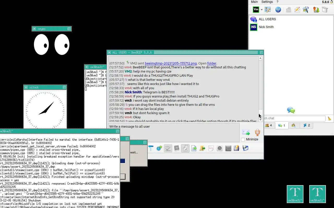Open the right vm3@vm3 terminal desktop icon

pyautogui.click(x=318, y=194)
